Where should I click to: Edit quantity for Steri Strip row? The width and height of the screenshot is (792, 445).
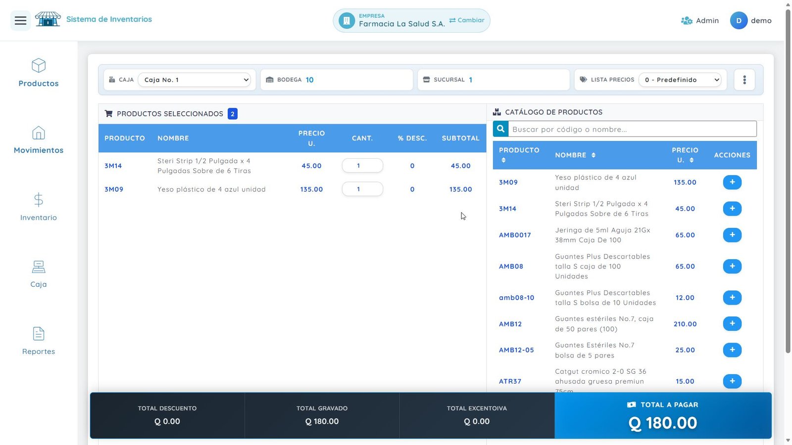[x=362, y=166]
